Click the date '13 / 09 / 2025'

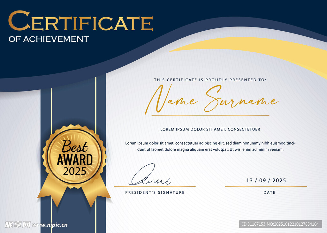pyautogui.click(x=266, y=180)
